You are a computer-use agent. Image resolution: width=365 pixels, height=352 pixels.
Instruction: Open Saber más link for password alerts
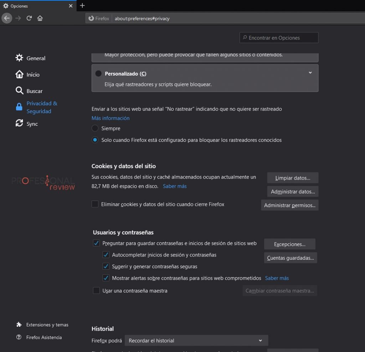277,278
